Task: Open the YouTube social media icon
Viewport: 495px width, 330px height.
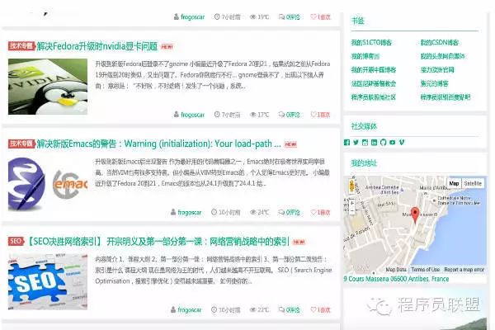Action: tap(393, 143)
